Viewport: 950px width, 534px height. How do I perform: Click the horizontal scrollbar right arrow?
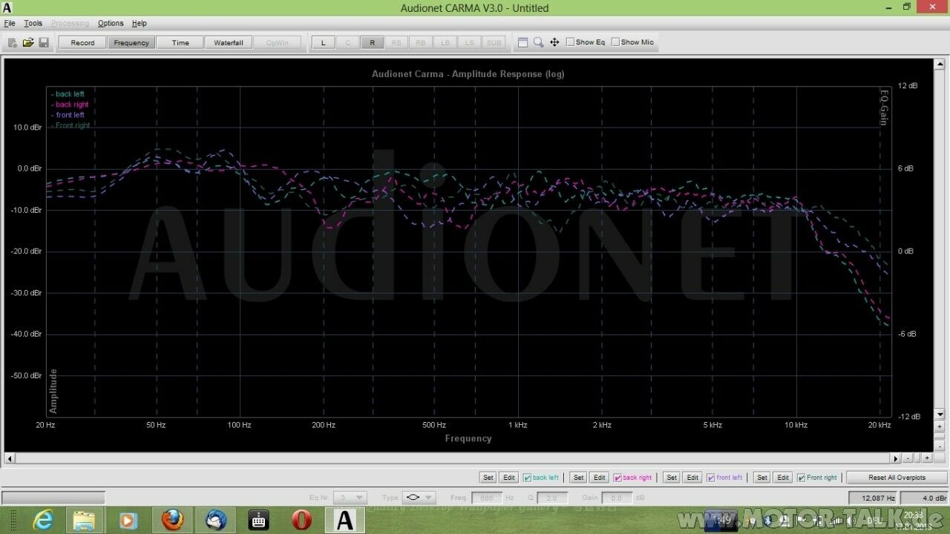pos(896,458)
